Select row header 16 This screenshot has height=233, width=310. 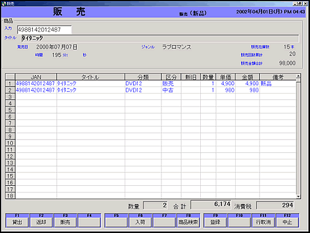[x=10, y=183]
